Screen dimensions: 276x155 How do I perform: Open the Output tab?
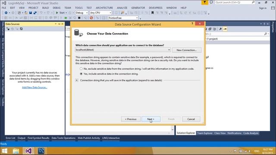pos(22,138)
